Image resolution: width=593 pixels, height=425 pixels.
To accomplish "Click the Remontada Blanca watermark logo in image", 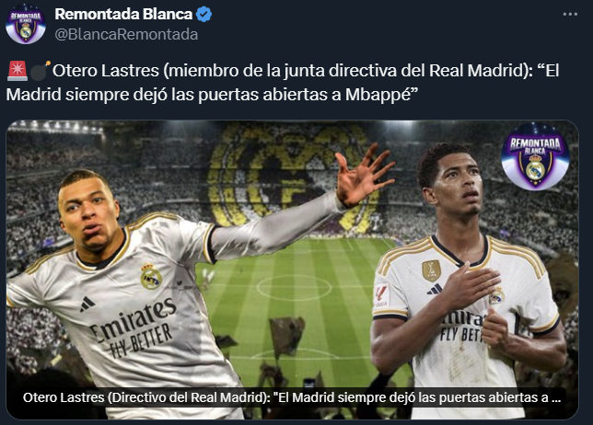I will [x=535, y=156].
